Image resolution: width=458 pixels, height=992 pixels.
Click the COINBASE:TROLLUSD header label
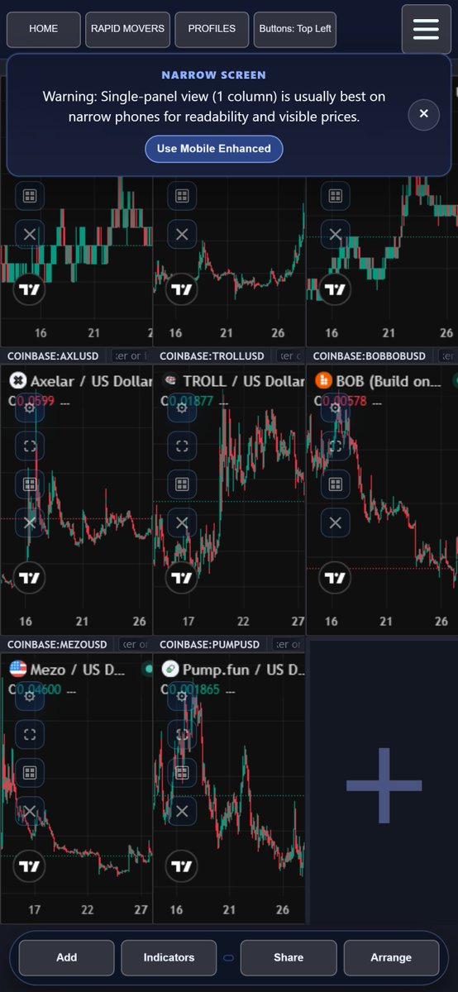[x=212, y=356]
